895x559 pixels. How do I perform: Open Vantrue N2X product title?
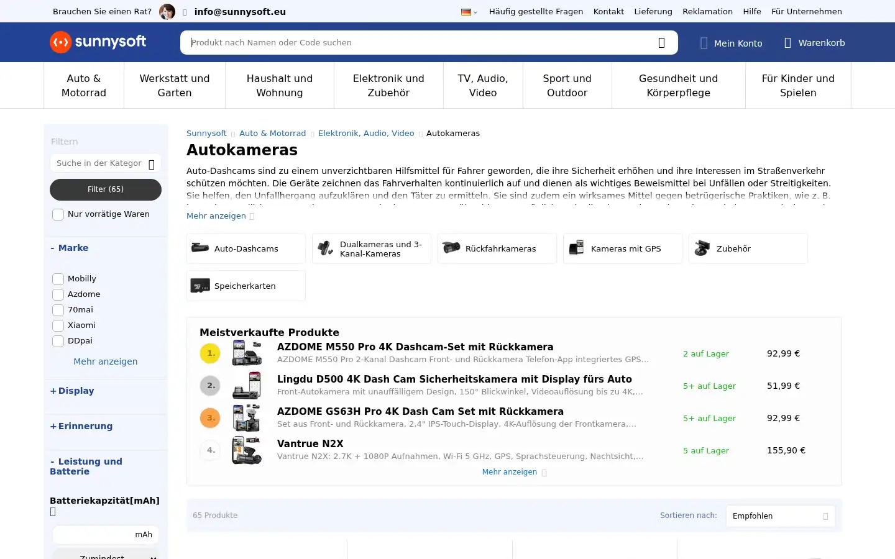coord(310,443)
